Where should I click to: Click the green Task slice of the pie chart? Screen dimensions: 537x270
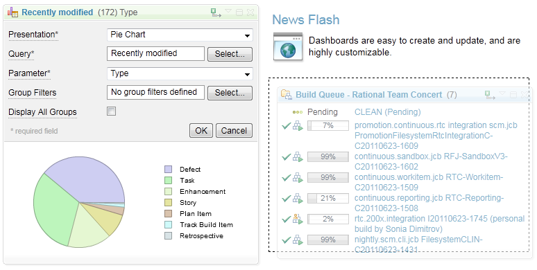tap(55, 208)
